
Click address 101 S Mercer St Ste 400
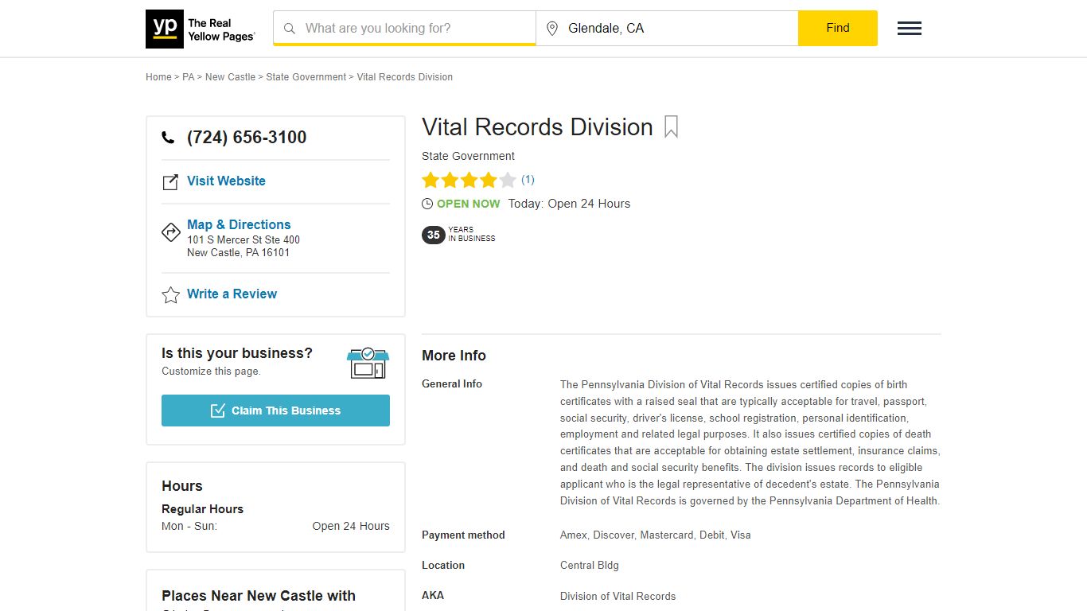tap(244, 239)
